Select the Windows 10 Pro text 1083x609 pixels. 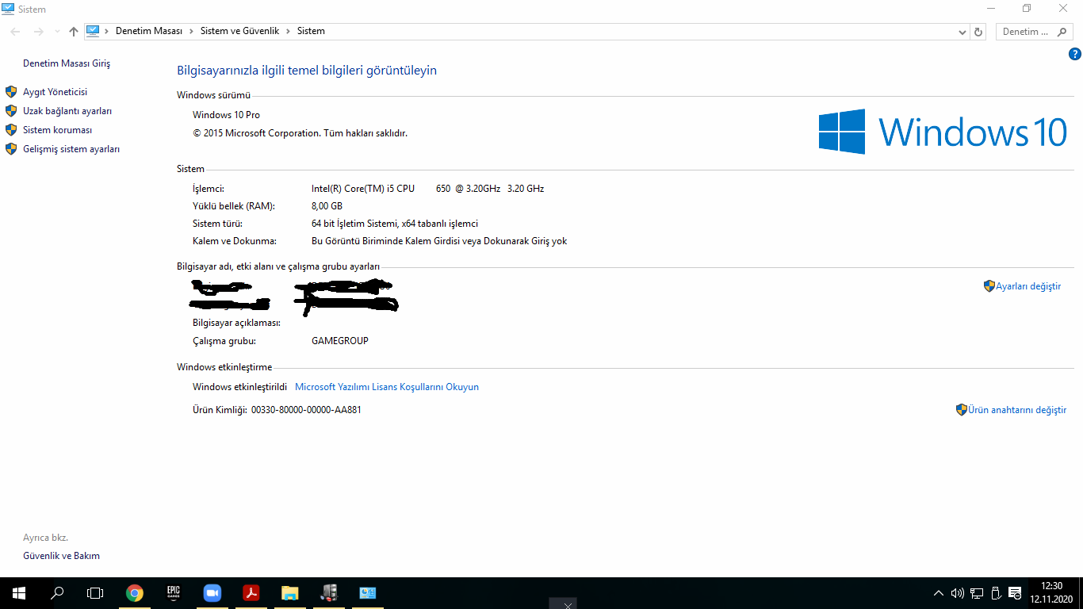click(x=226, y=115)
